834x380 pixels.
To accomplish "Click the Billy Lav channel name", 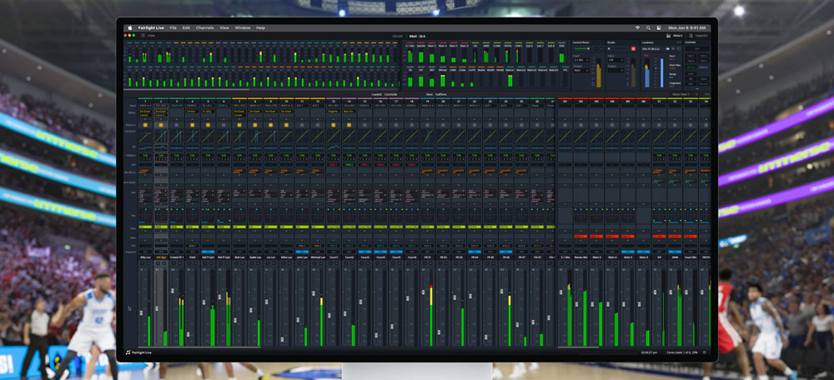I will (x=144, y=257).
